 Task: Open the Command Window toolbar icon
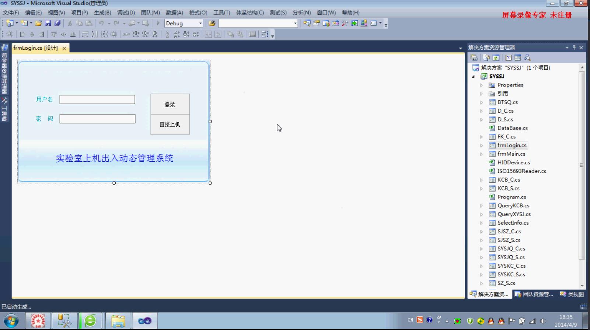(x=374, y=23)
